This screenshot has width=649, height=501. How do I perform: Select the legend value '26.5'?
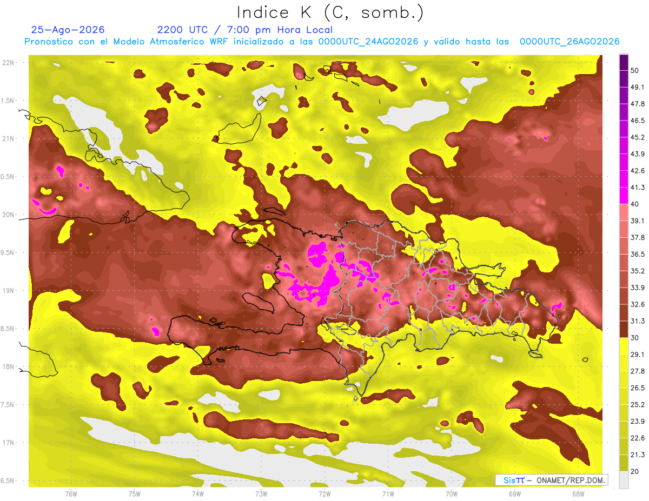tap(638, 388)
